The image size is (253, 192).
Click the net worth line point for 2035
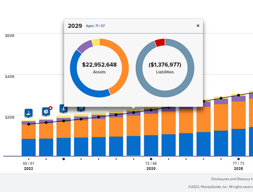(x=238, y=95)
